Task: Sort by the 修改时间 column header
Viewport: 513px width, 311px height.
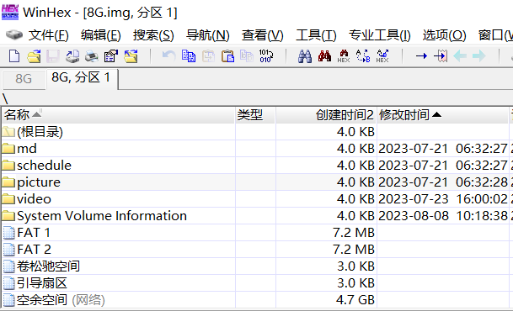Action: 443,115
